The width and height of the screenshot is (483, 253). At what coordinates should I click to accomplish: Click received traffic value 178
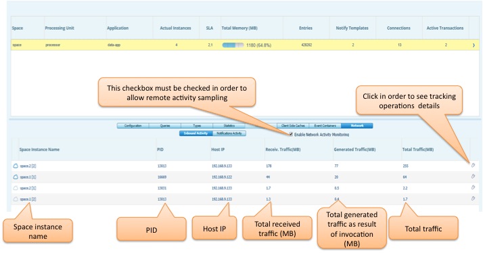(x=269, y=166)
